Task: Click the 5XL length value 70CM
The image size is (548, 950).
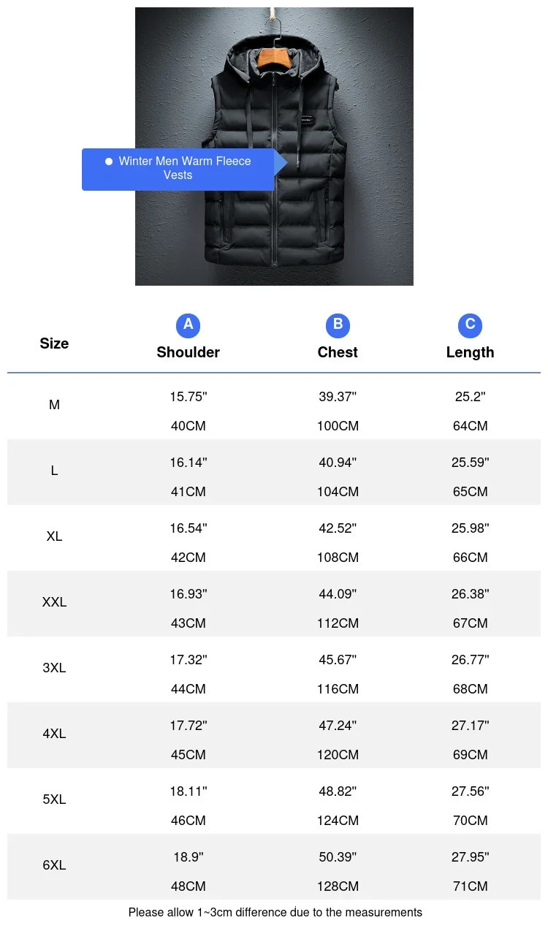Action: [x=470, y=821]
